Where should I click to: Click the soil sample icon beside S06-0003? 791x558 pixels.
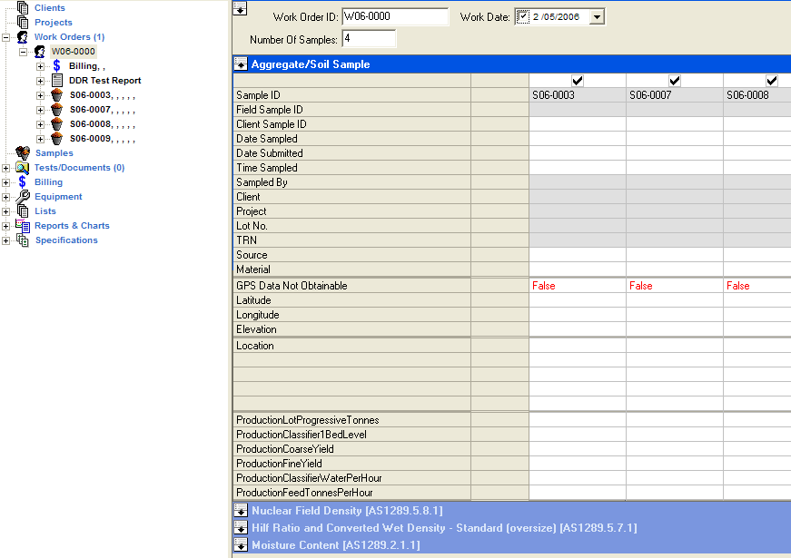click(56, 95)
